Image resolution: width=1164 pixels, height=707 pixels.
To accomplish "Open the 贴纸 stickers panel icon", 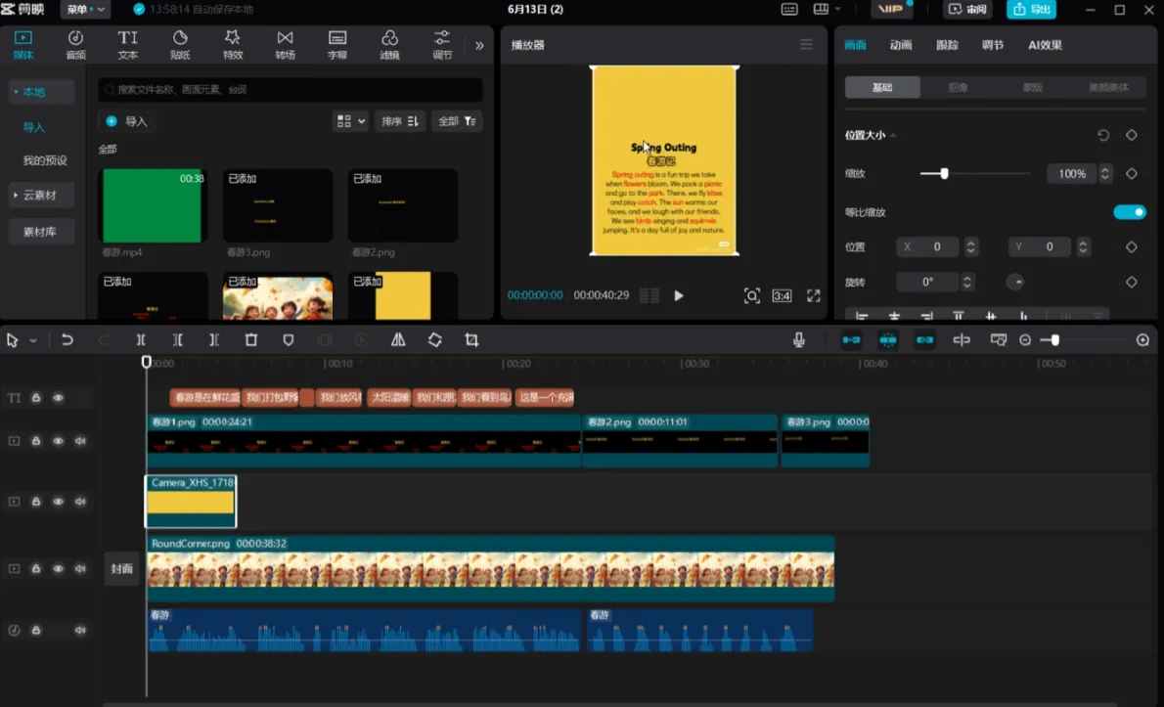I will 180,45.
